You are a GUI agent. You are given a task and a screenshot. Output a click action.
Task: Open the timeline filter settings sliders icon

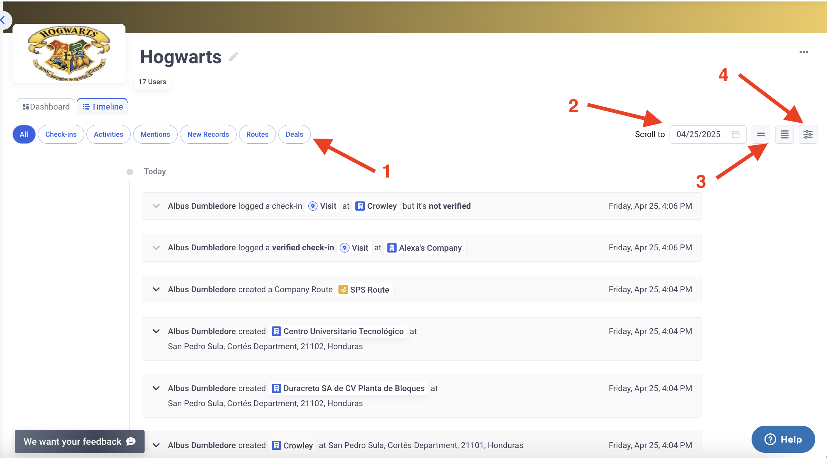pos(808,134)
